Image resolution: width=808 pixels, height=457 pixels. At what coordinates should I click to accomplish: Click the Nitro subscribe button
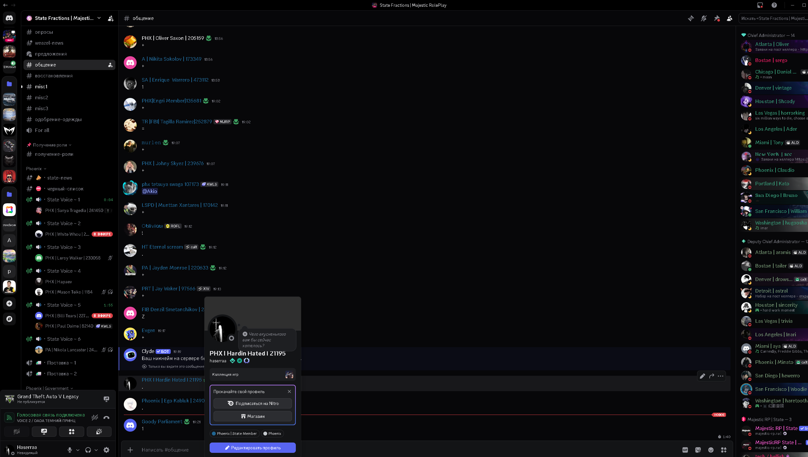pyautogui.click(x=252, y=403)
